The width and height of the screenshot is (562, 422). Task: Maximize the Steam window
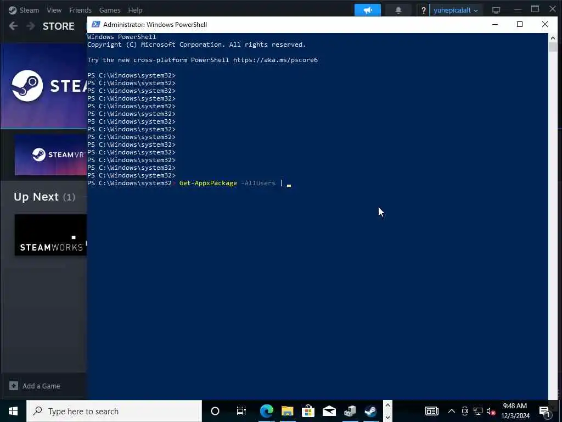535,9
